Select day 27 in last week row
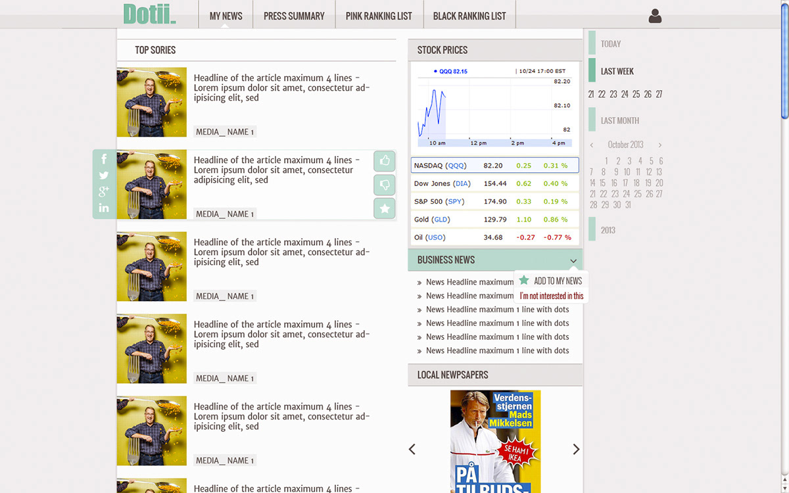789x493 pixels. [x=659, y=94]
